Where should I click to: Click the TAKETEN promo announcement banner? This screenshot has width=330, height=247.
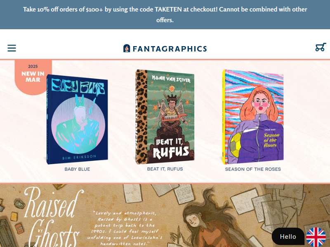pos(165,14)
